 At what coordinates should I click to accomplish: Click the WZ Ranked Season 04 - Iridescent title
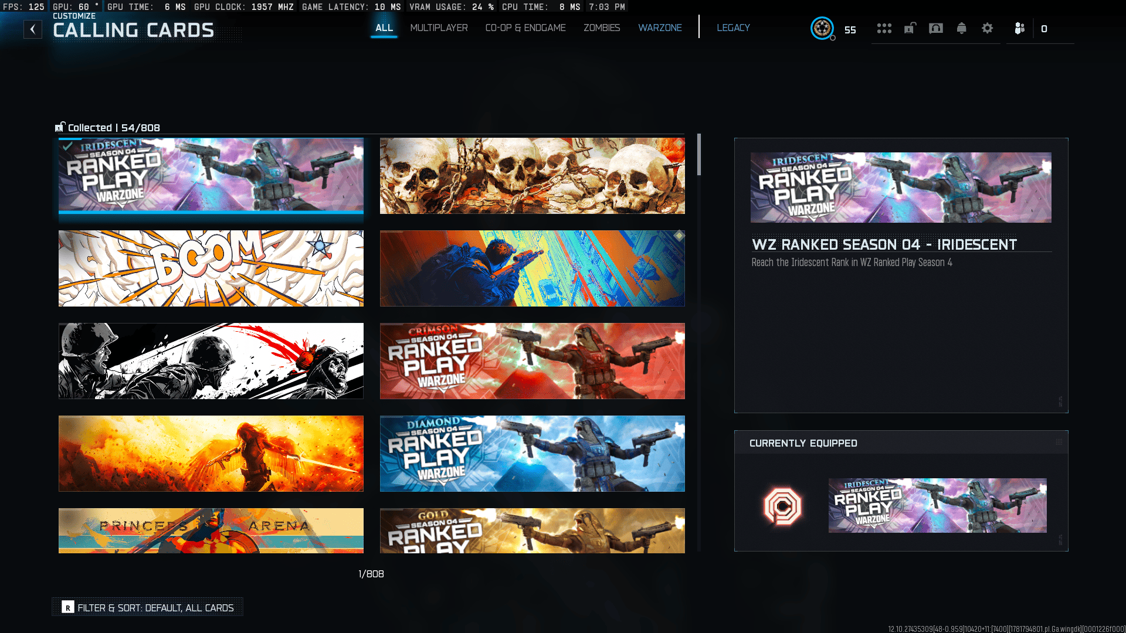(x=884, y=244)
